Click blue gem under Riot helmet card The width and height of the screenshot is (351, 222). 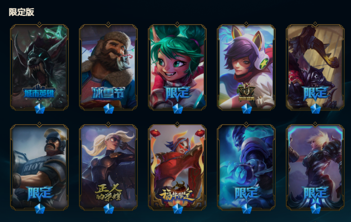[x=40, y=209]
